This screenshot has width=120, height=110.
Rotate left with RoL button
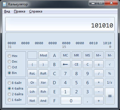point(32,73)
